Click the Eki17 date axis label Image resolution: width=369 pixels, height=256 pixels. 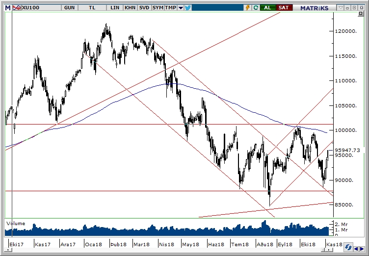[x=17, y=244]
